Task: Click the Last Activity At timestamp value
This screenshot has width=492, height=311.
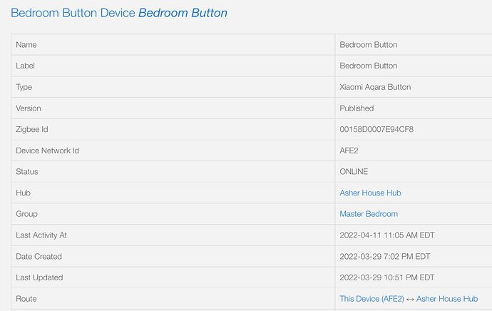Action: 387,235
